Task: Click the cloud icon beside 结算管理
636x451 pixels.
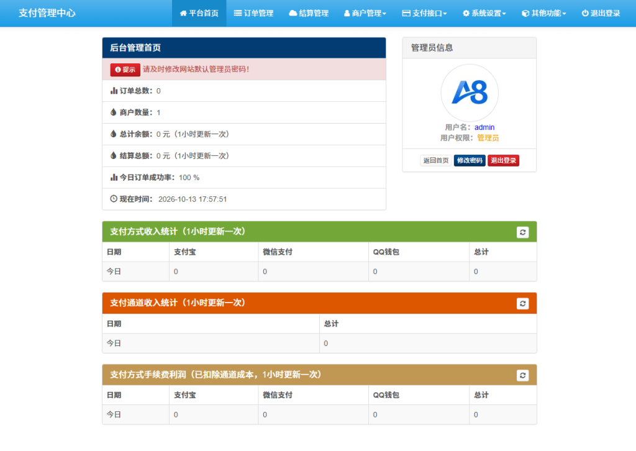Action: pos(293,14)
